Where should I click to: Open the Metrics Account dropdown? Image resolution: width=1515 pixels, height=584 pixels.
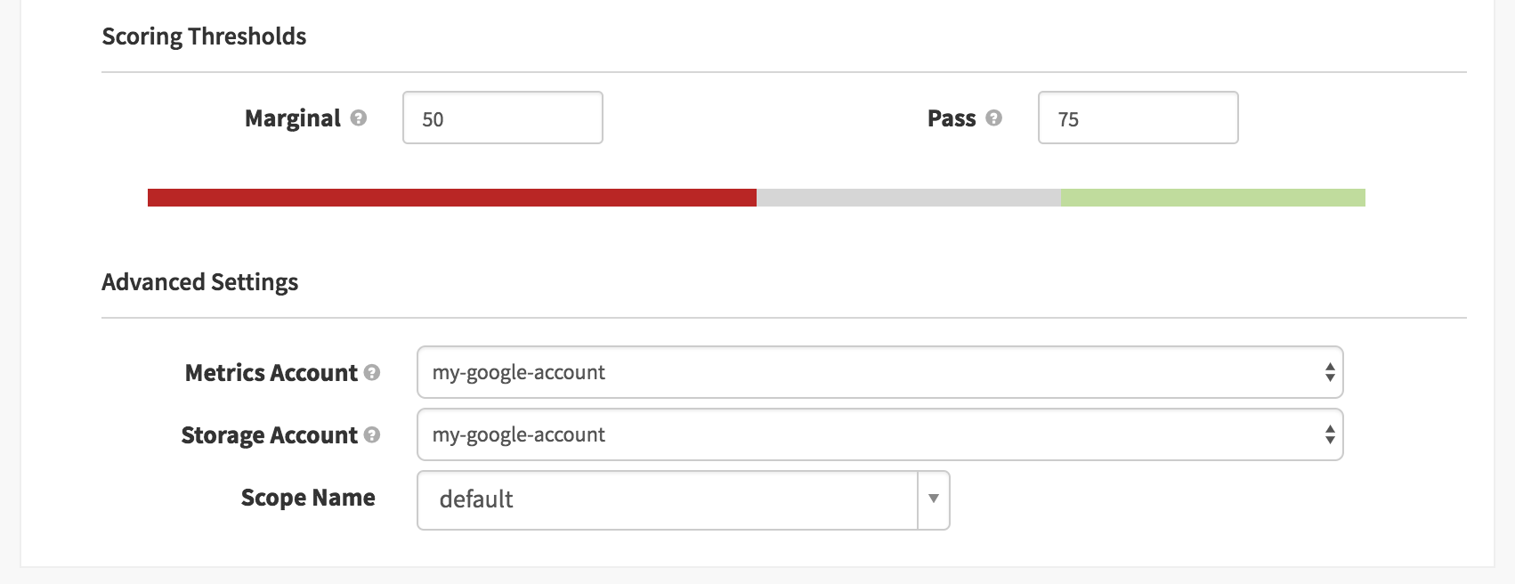[x=879, y=372]
